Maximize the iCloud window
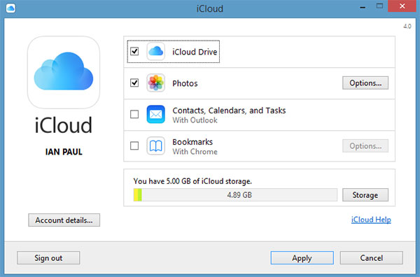Image resolution: width=420 pixels, height=277 pixels. tap(379, 6)
